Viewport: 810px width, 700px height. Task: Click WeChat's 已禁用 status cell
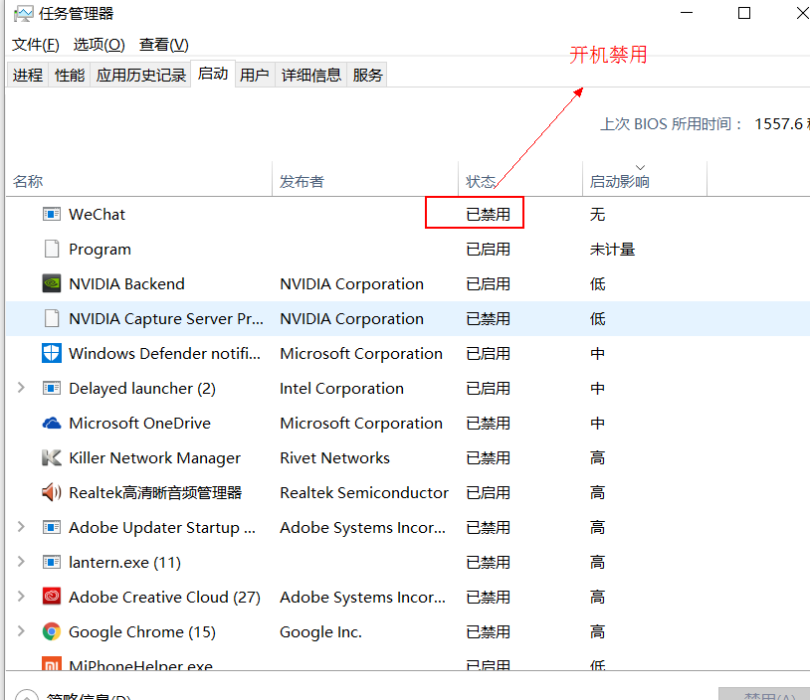coord(489,214)
